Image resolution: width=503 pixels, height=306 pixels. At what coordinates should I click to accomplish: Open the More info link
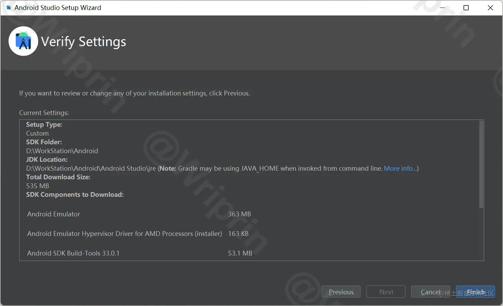400,169
